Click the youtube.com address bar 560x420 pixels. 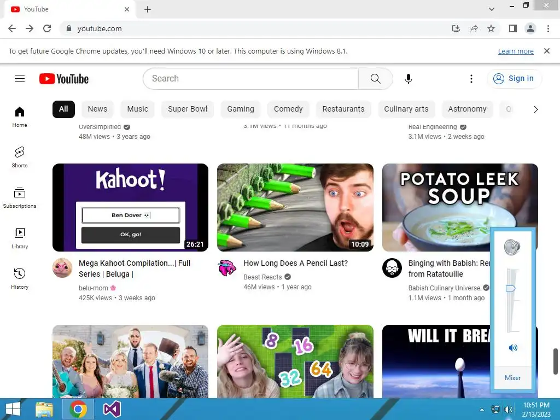click(254, 28)
